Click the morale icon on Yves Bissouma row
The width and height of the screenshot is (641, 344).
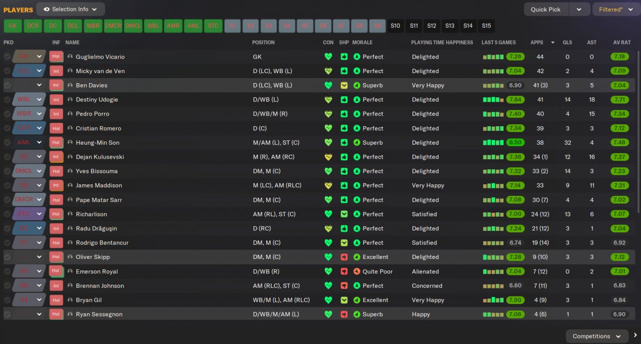(357, 171)
